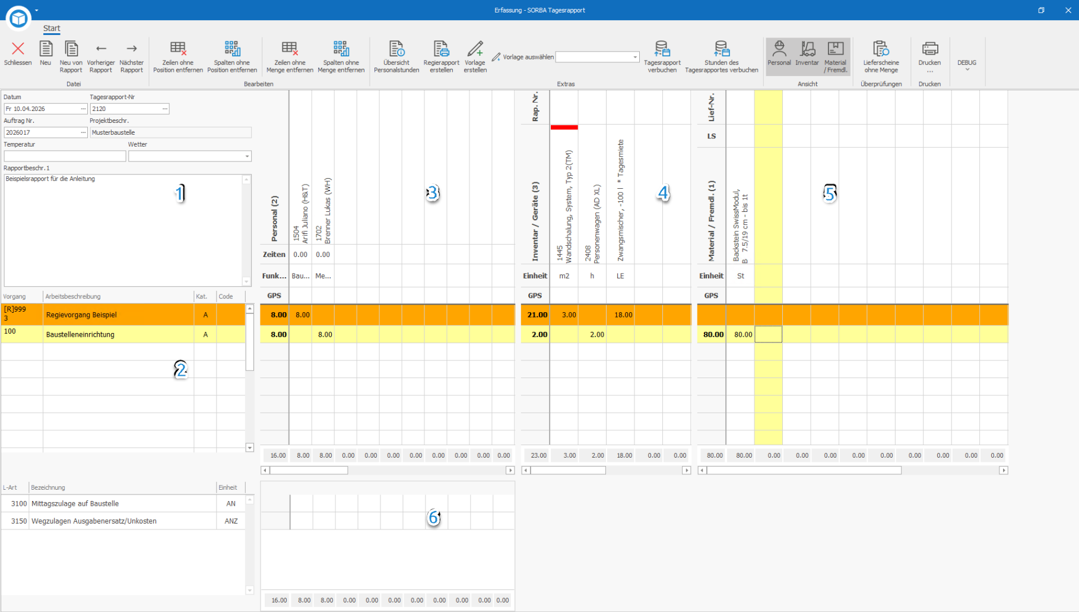Click Regierapport erstellen
1079x612 pixels.
[x=442, y=56]
